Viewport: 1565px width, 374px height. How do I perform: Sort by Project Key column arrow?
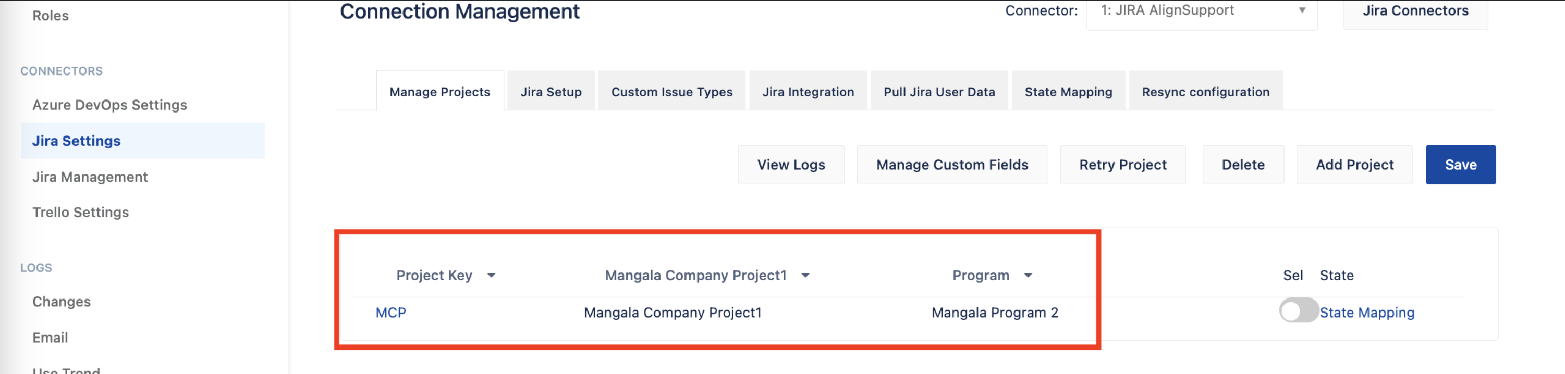point(491,276)
